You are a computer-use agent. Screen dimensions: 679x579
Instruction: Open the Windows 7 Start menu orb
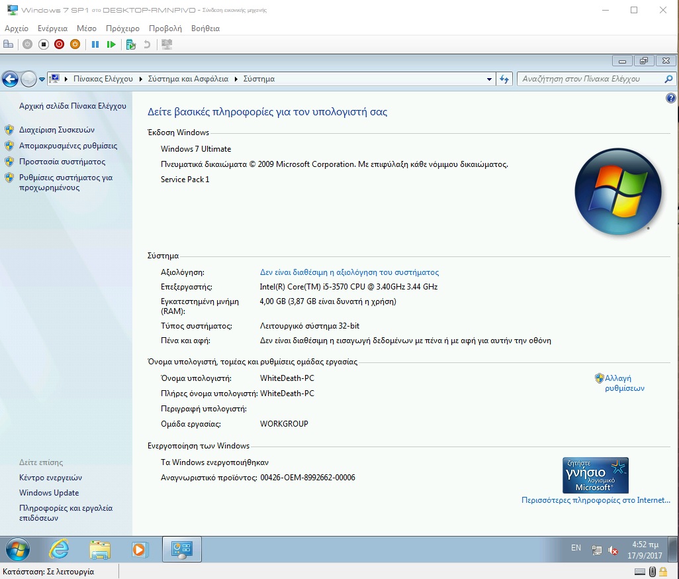coord(18,550)
